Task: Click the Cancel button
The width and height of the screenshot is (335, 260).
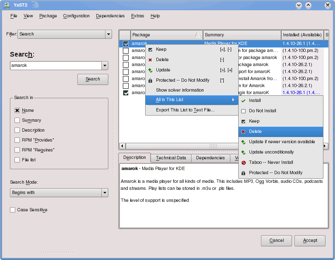Action: pyautogui.click(x=276, y=241)
